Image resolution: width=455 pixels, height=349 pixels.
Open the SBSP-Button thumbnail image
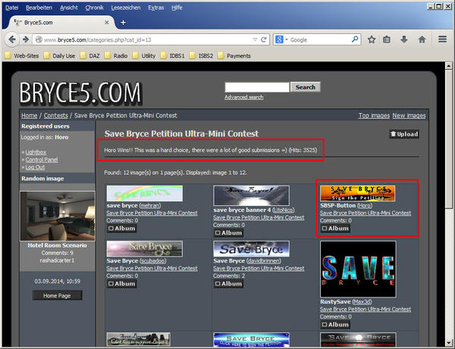tap(357, 193)
